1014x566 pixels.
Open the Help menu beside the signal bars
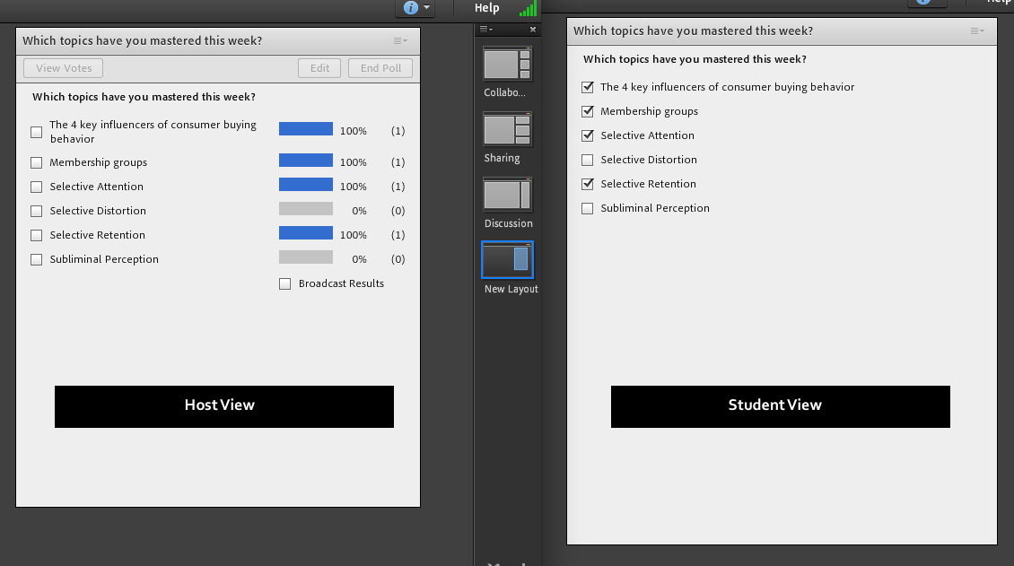pyautogui.click(x=486, y=8)
